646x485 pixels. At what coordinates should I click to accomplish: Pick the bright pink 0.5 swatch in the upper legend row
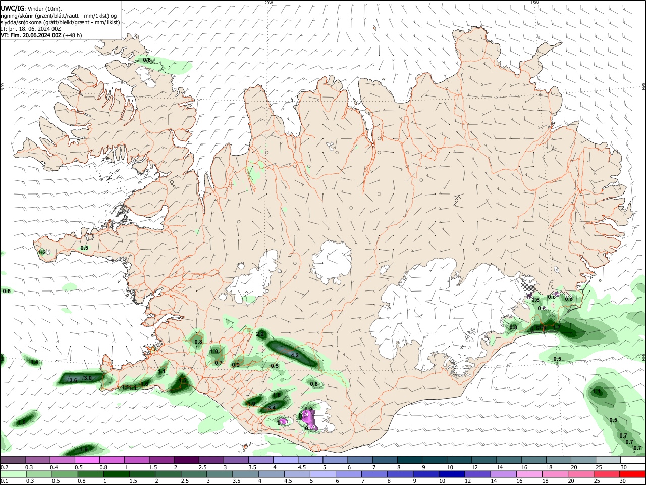click(x=87, y=460)
